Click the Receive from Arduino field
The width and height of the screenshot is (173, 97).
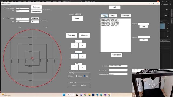click(x=118, y=74)
